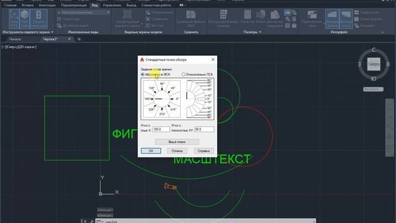Switch to the Управление ribbon tab
Screen dimensions: 396x223
[x=112, y=5]
